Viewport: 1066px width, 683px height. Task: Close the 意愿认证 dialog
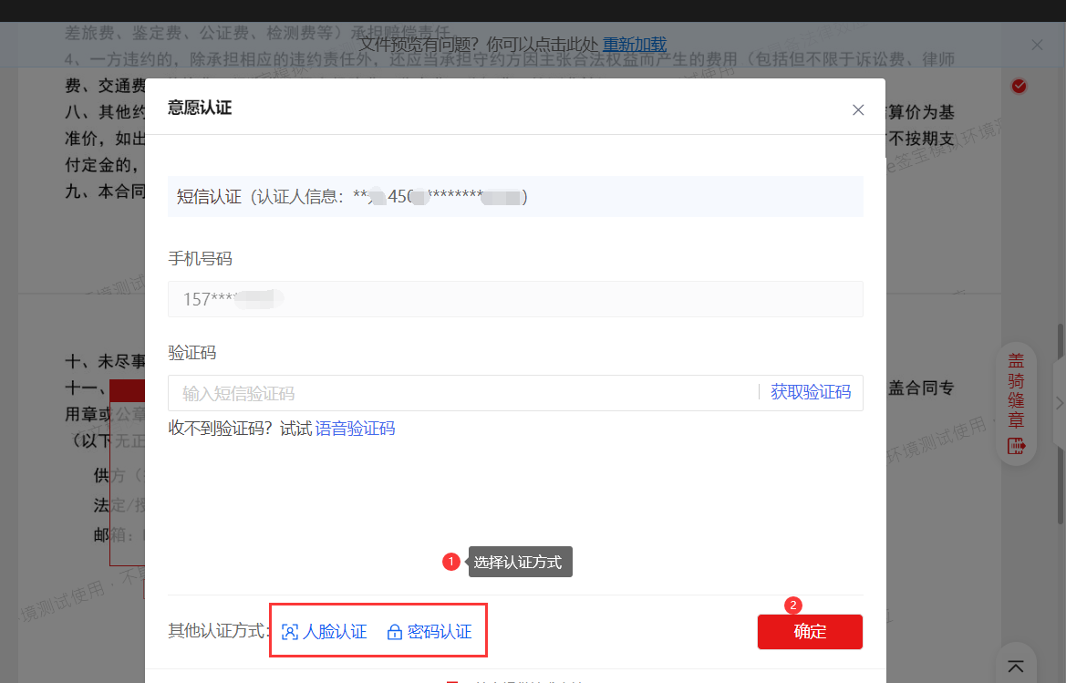(x=858, y=110)
